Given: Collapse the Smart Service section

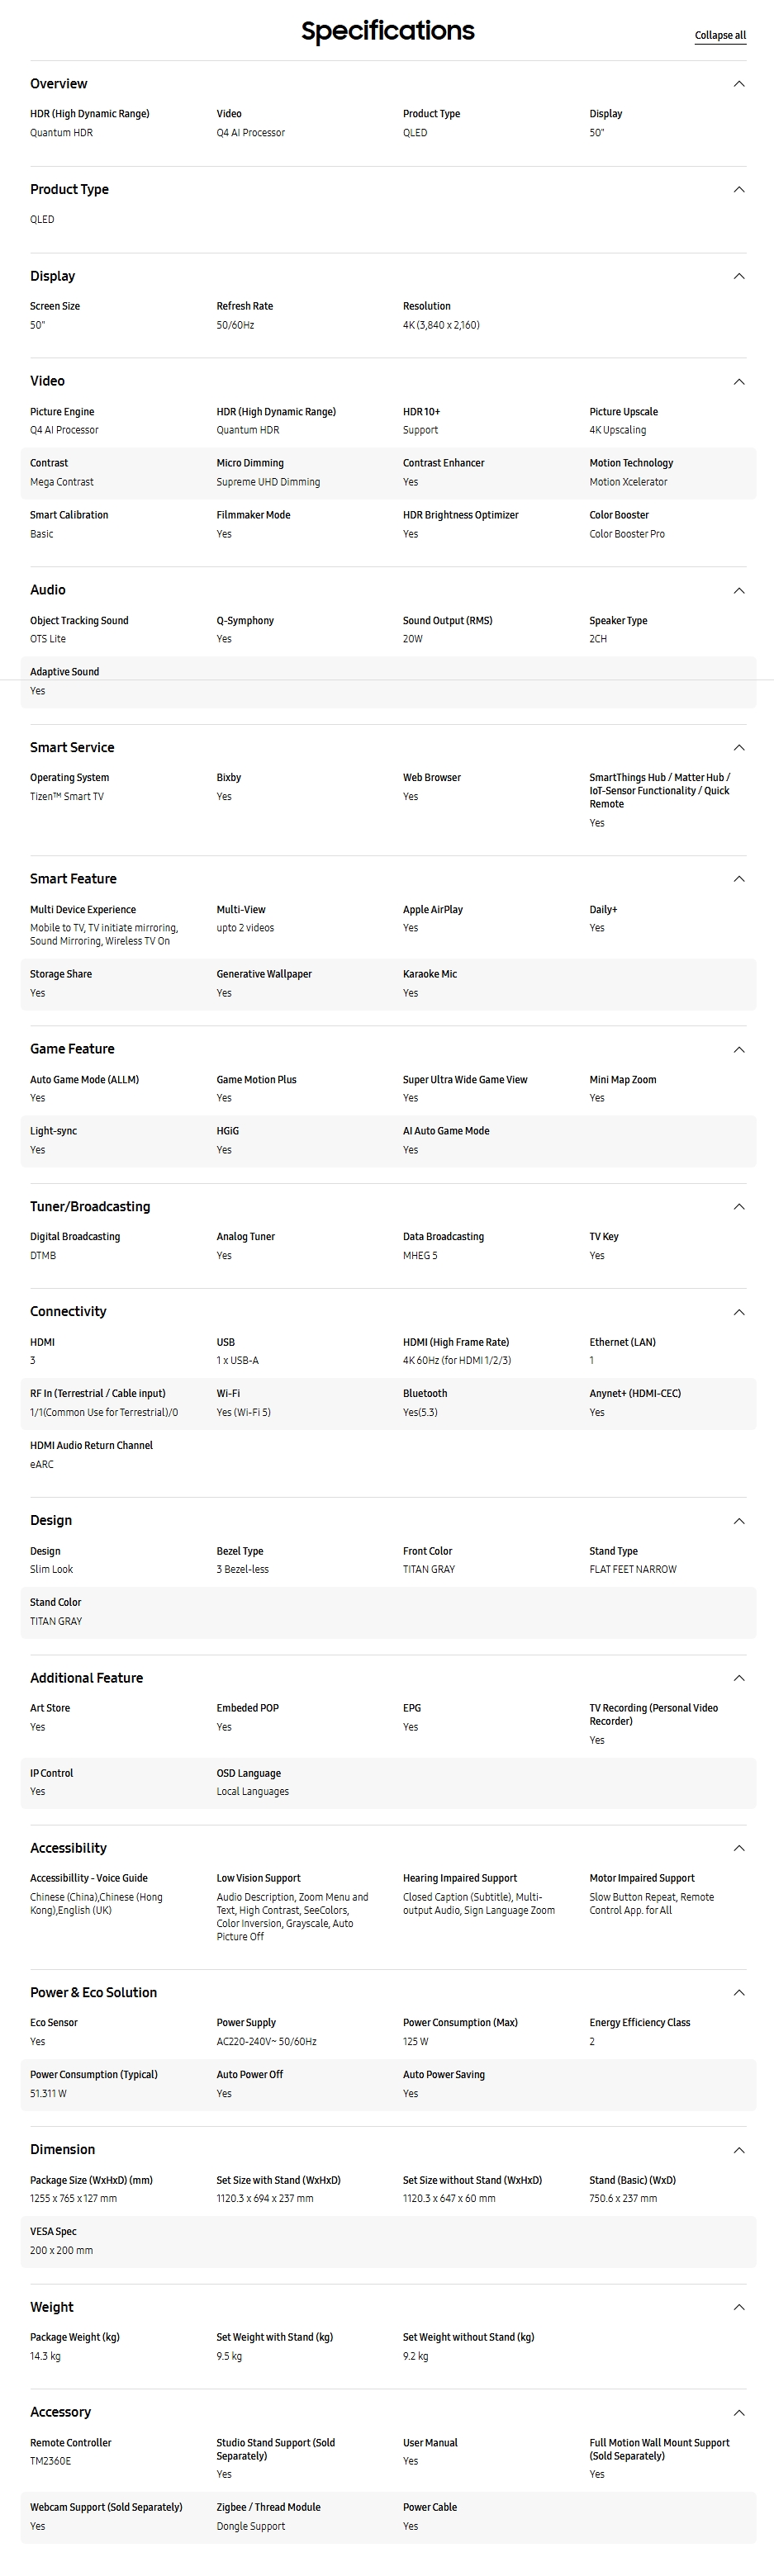Looking at the screenshot, I should tap(739, 748).
